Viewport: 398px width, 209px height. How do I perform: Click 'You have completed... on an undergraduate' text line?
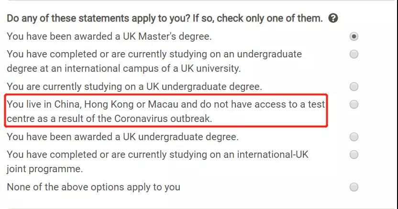[x=154, y=54]
